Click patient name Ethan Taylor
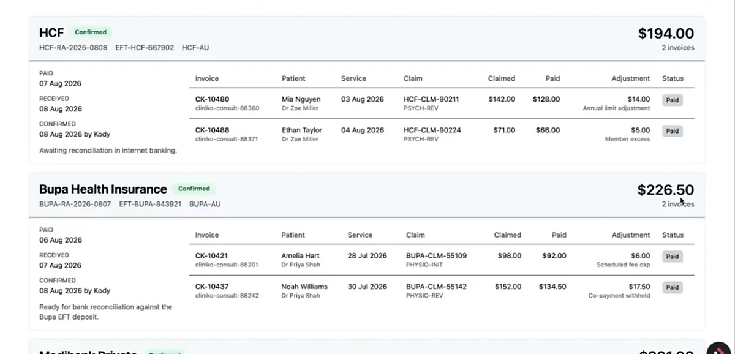The height and width of the screenshot is (354, 735). tap(301, 130)
